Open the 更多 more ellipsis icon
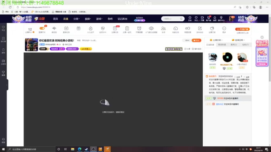The height and width of the screenshot is (152, 271). (x=224, y=28)
